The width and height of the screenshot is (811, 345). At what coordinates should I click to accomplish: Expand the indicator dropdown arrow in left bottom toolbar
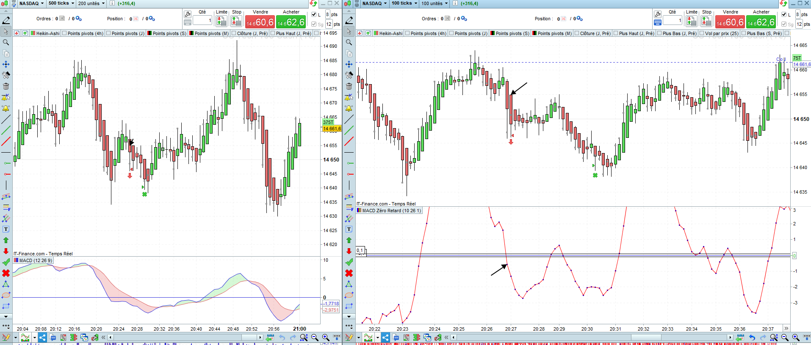[x=34, y=337]
